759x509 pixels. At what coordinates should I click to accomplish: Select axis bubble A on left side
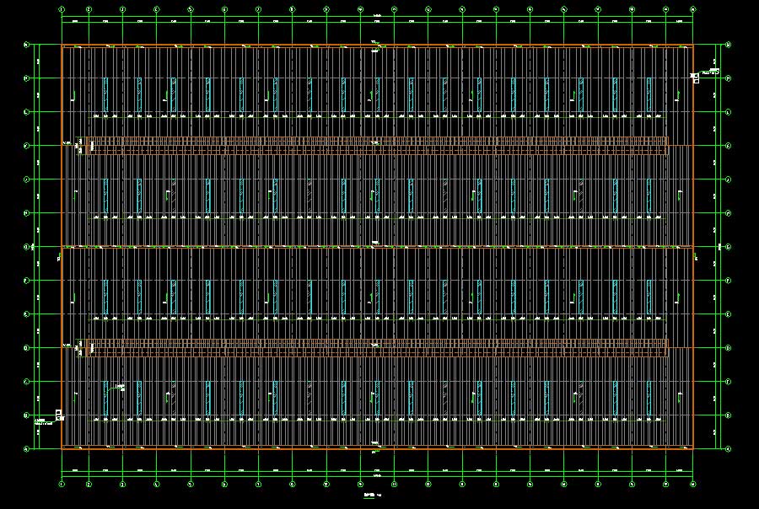point(27,449)
